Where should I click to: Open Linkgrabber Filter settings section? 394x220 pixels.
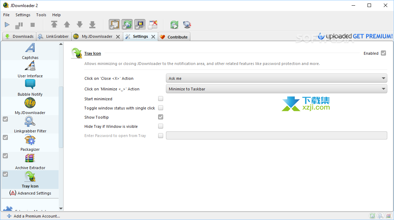point(30,124)
